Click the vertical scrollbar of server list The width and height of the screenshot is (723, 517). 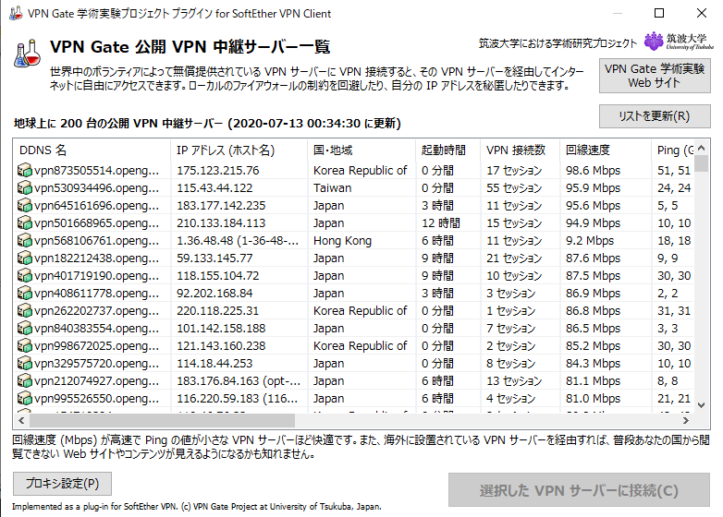point(702,277)
